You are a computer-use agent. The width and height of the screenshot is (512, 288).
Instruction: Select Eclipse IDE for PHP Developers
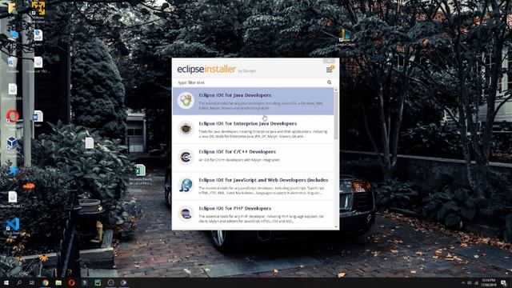click(253, 214)
